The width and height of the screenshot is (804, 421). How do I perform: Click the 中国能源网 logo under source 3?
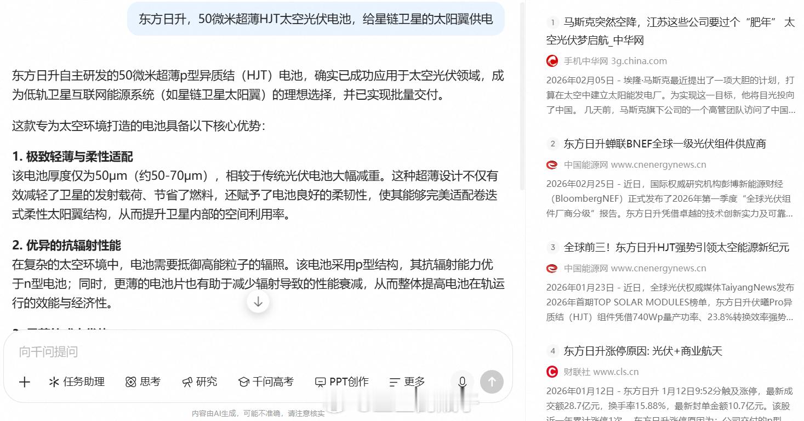coord(552,268)
